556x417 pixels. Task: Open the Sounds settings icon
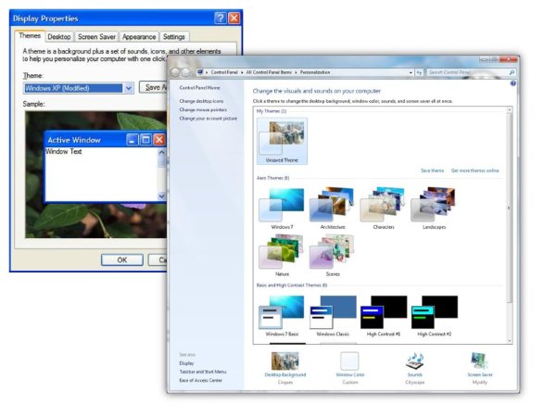coord(414,362)
